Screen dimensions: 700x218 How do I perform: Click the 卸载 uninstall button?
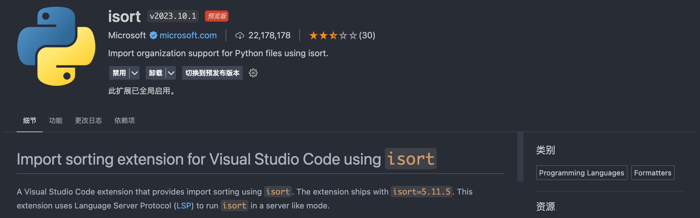point(156,73)
